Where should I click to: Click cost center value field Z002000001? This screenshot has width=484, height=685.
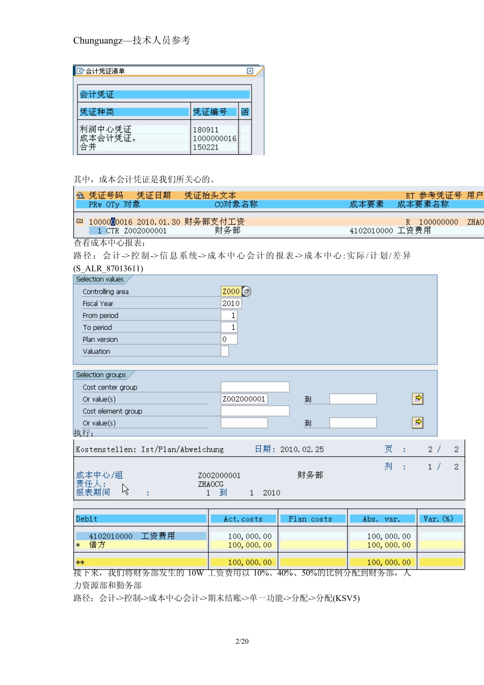click(x=244, y=399)
